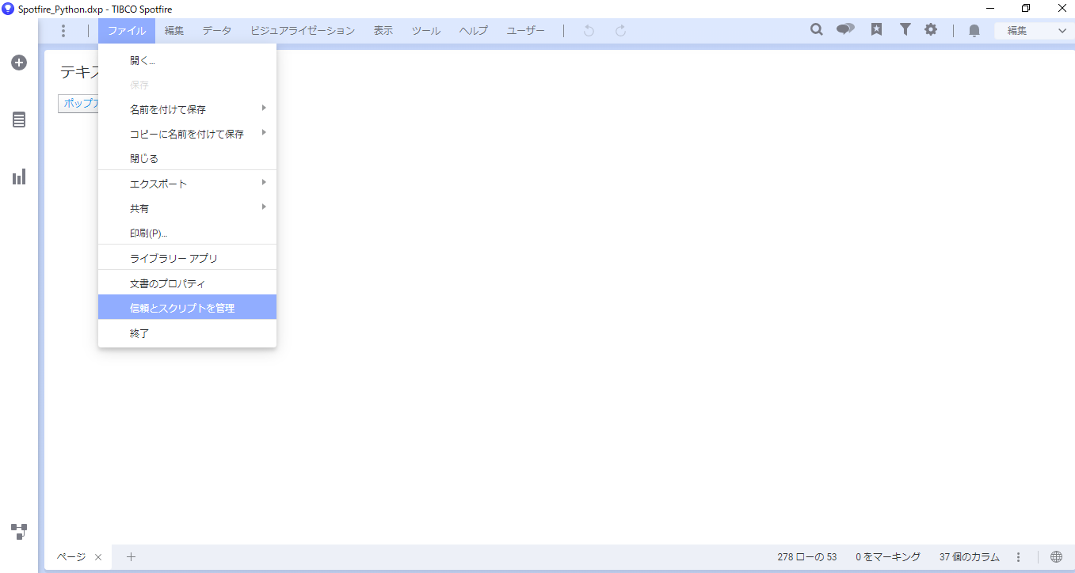Image resolution: width=1075 pixels, height=573 pixels.
Task: Open status bar vertical dots menu
Action: click(1019, 557)
